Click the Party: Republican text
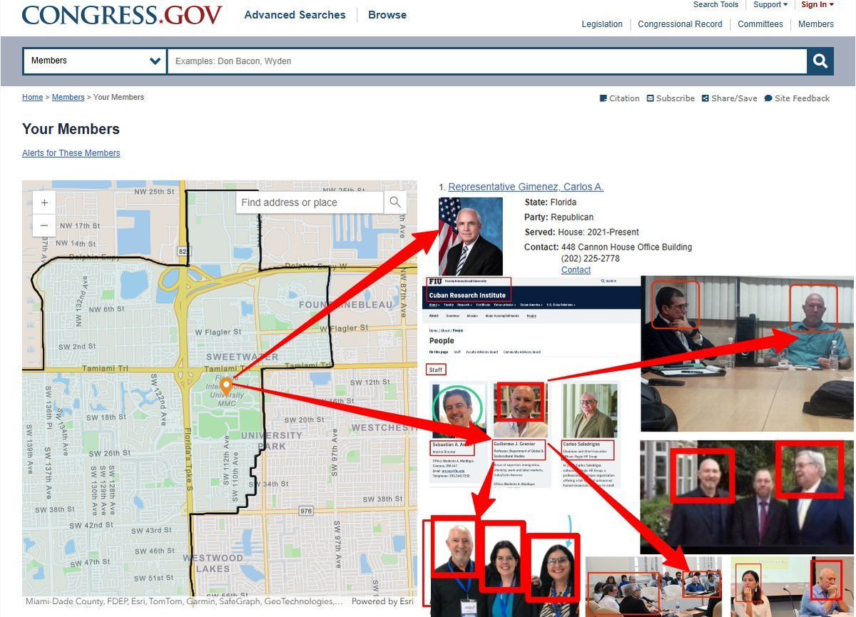 (x=559, y=217)
